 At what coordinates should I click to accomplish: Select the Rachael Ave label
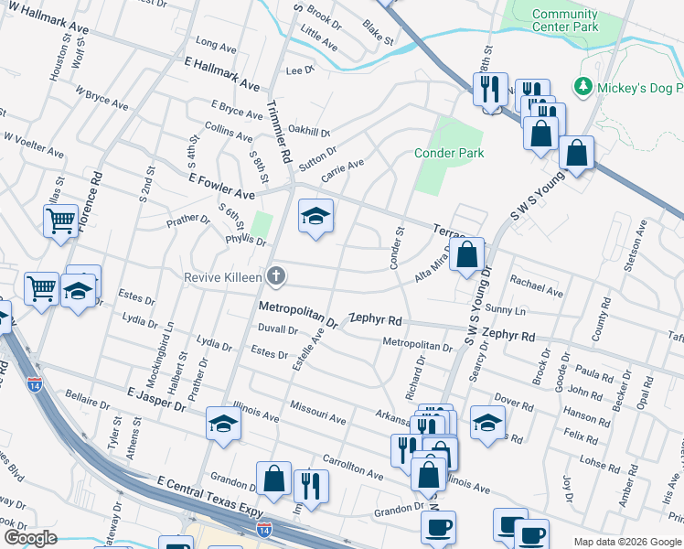[537, 286]
